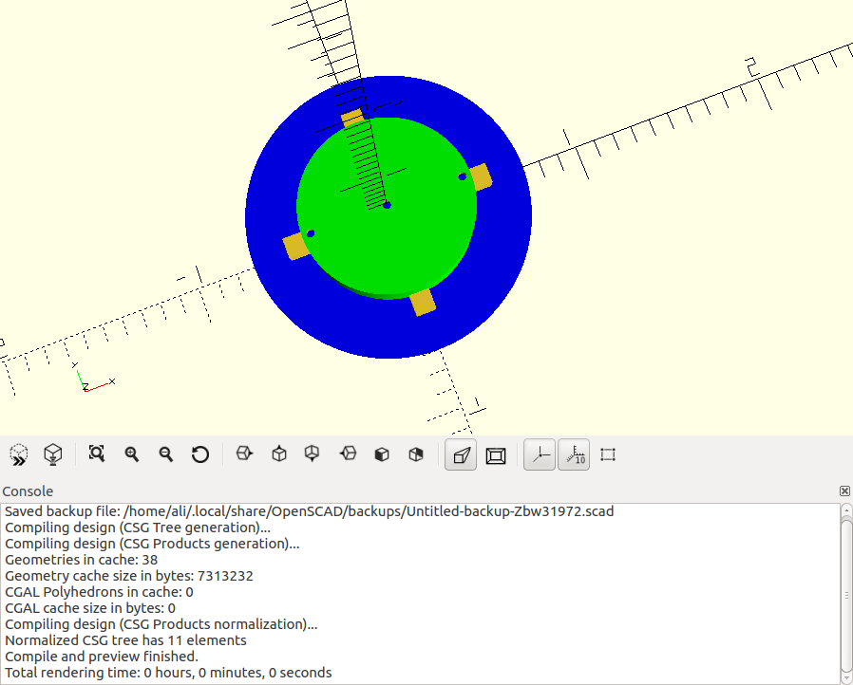Click 'Geometries in cache: 38' line
This screenshot has height=685, width=853.
pyautogui.click(x=81, y=560)
